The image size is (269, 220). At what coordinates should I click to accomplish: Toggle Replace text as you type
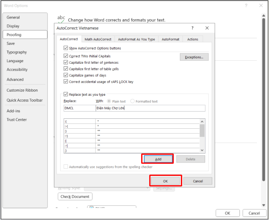(x=66, y=95)
